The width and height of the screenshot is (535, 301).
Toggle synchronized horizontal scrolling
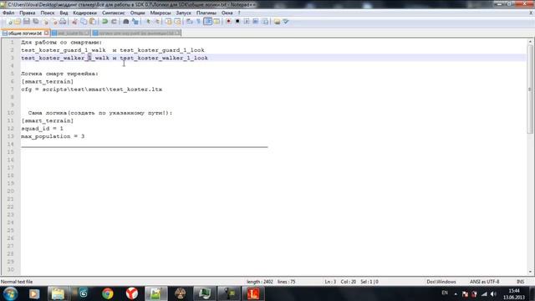177,22
